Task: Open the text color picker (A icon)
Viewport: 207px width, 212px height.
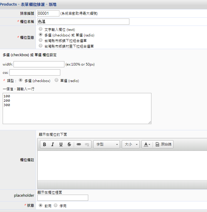Action: tap(146, 144)
